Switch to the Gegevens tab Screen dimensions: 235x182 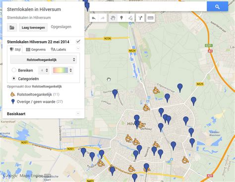[36, 49]
